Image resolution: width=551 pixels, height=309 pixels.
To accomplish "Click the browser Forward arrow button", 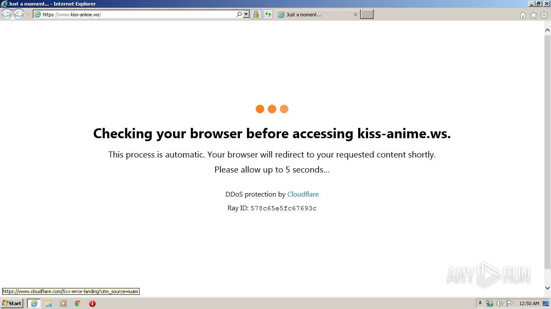I will coord(19,15).
